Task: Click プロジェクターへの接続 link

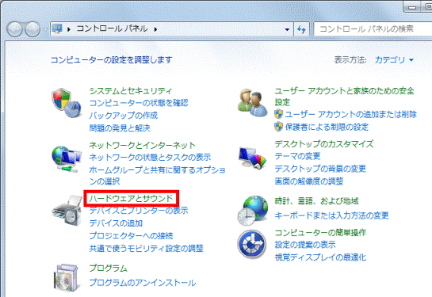Action: coord(131,235)
